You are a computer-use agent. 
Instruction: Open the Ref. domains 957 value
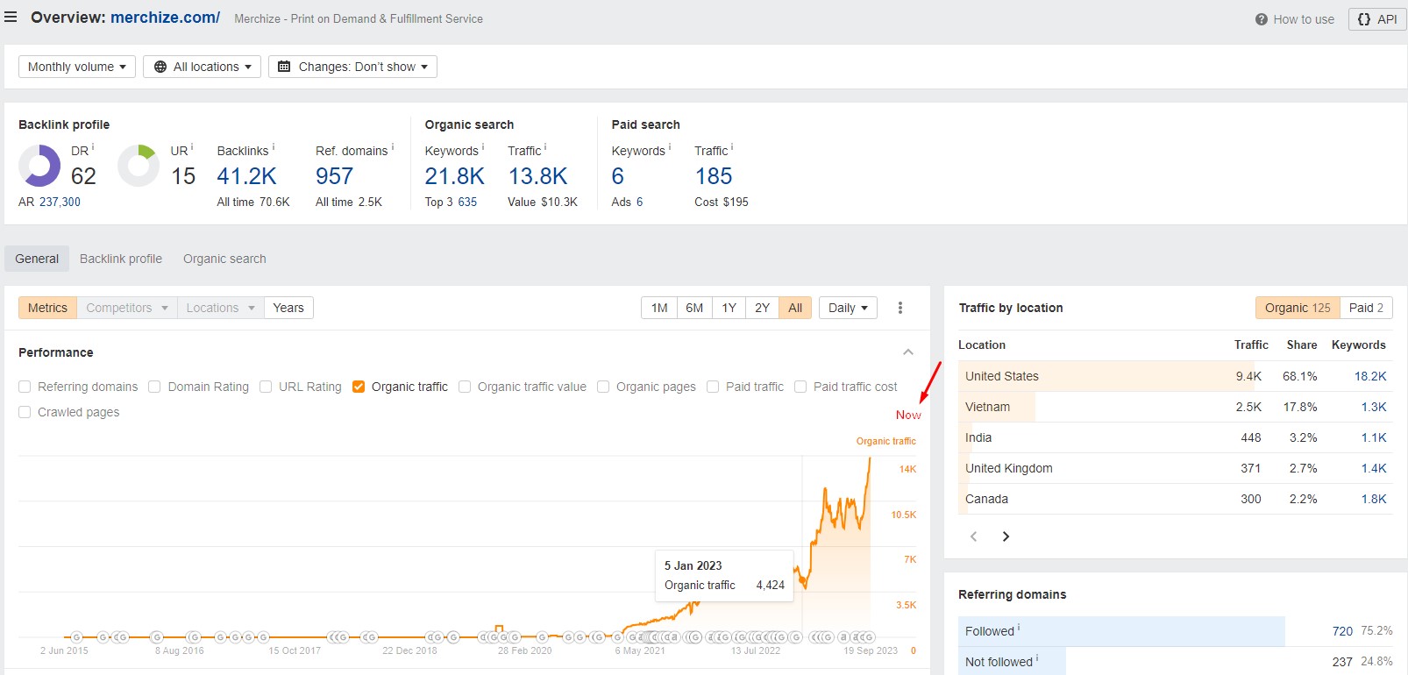click(334, 176)
